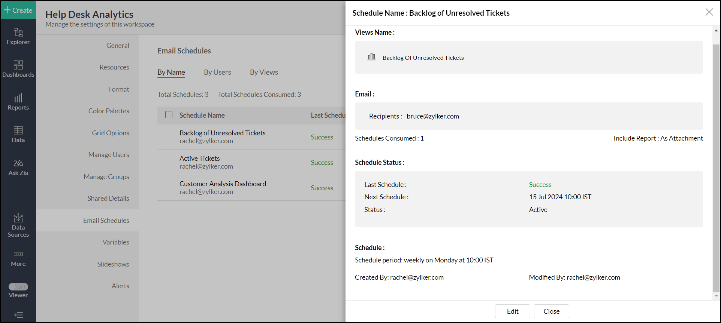Open Color Palettes settings
The height and width of the screenshot is (323, 721).
109,111
